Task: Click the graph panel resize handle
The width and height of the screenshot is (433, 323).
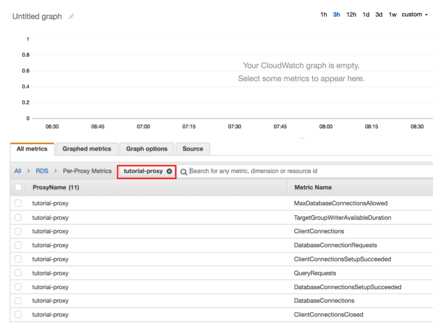Action: [301, 138]
